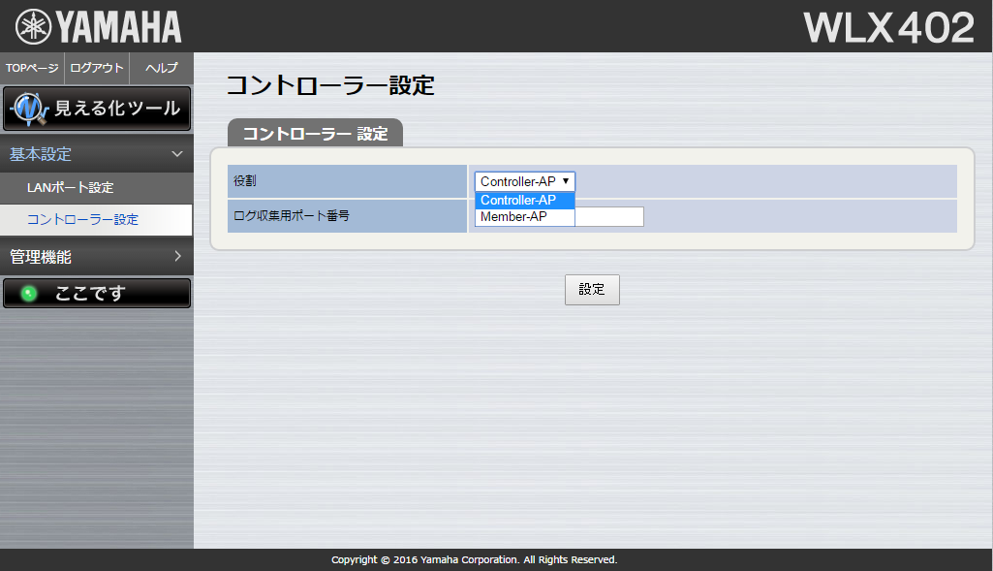Click the 管理機能 section label

[x=41, y=257]
